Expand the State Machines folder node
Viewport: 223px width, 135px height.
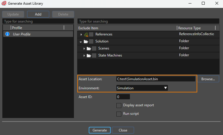pyautogui.click(x=84, y=56)
